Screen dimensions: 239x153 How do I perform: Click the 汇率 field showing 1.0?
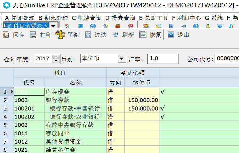(x=163, y=59)
